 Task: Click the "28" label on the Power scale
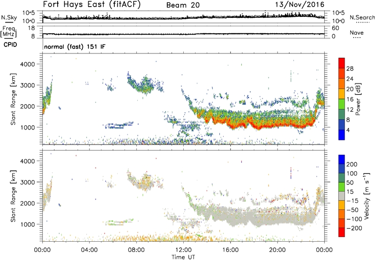click(x=350, y=69)
